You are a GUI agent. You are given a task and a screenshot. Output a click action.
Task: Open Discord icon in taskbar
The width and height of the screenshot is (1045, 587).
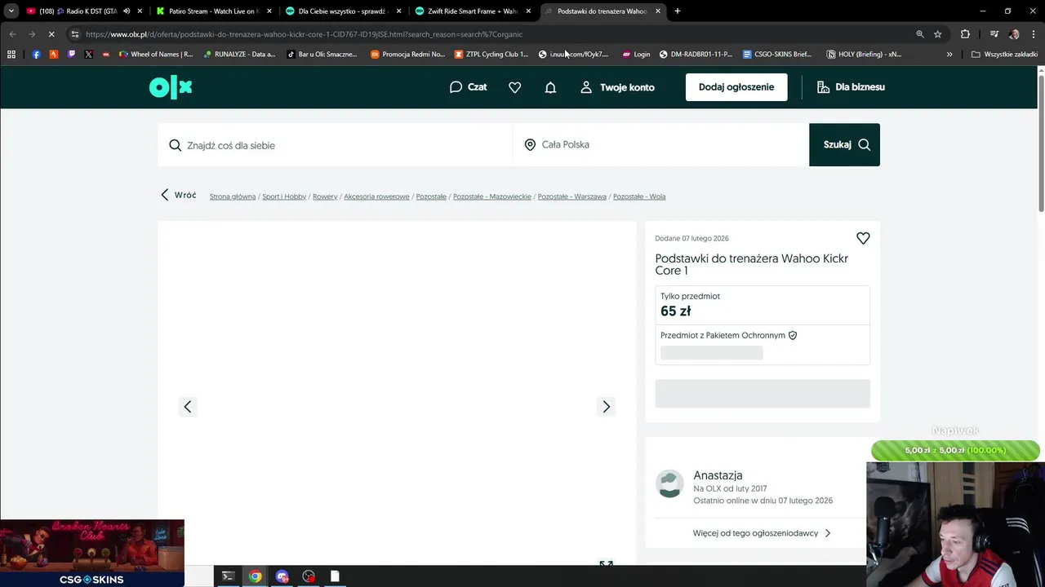[x=282, y=576]
